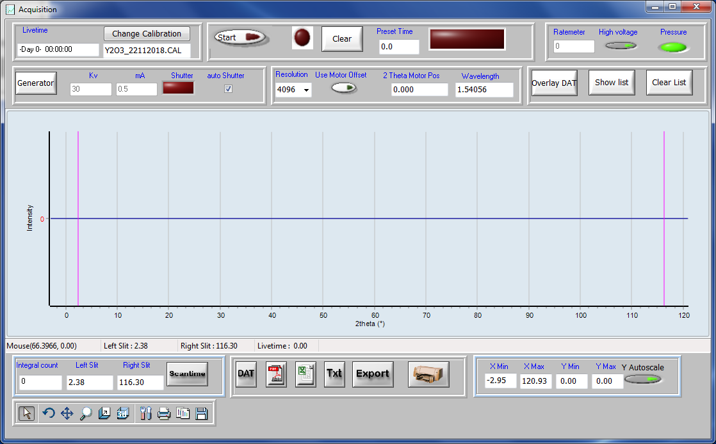Select the magnifier zoom tool
The height and width of the screenshot is (444, 716).
click(86, 413)
